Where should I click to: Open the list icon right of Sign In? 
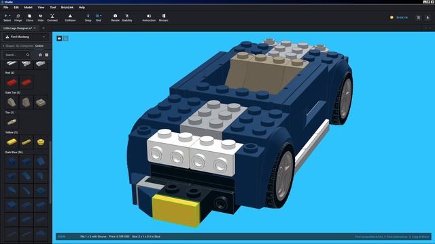pos(419,18)
